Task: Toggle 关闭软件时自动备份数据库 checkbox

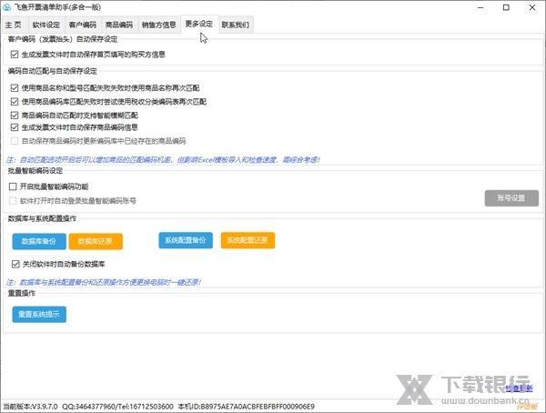Action: pos(15,264)
